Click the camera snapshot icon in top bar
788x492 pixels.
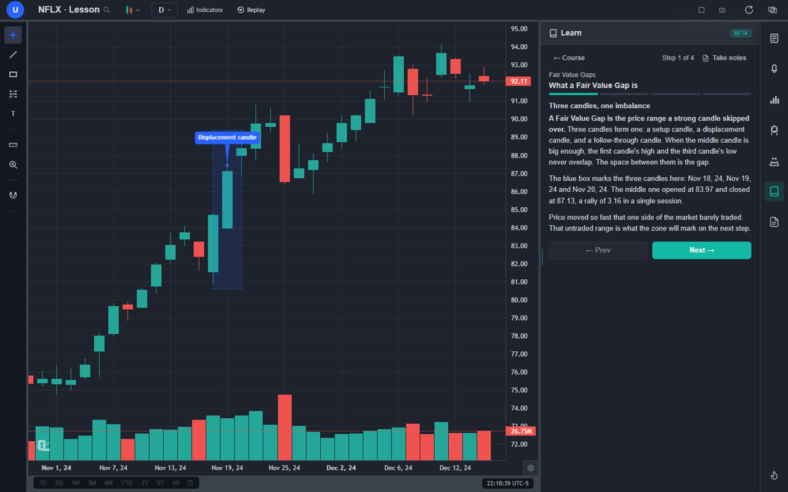click(x=773, y=10)
